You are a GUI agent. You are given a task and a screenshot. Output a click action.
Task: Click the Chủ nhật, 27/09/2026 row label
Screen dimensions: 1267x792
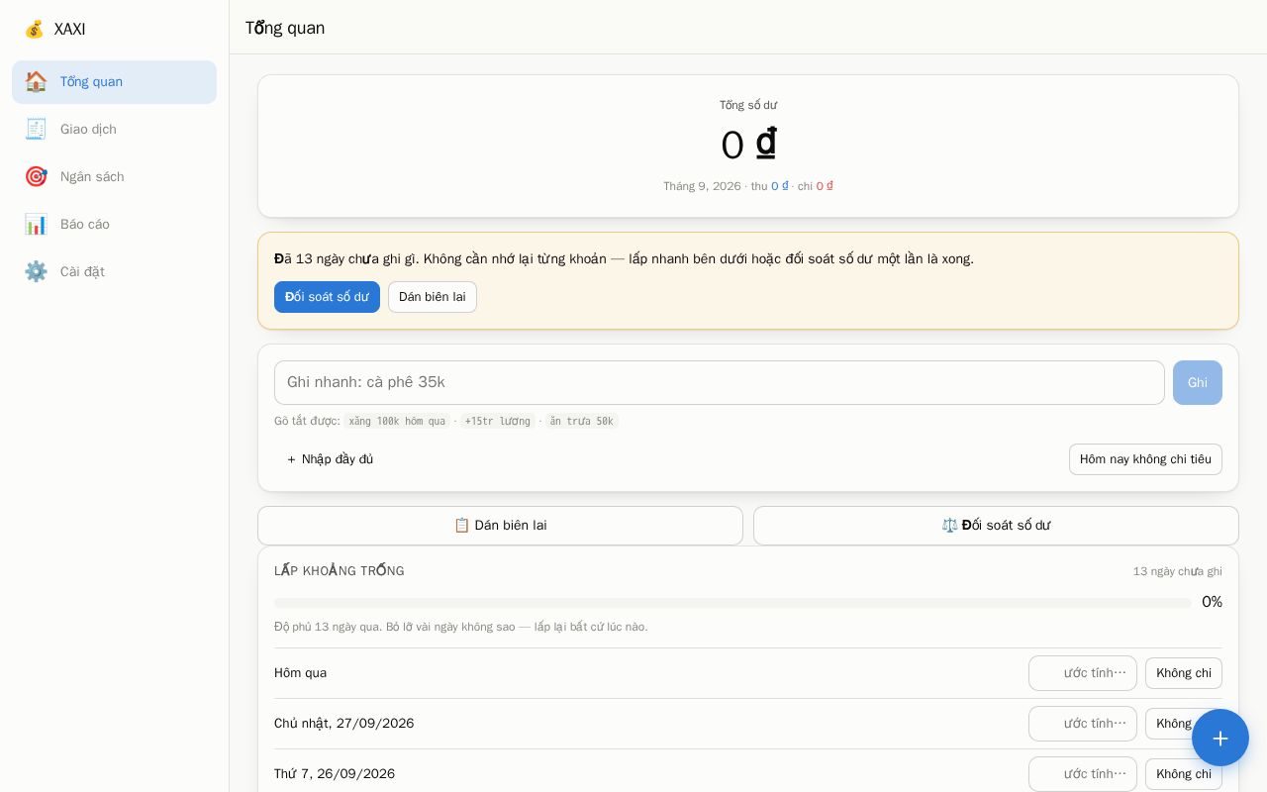tap(344, 724)
